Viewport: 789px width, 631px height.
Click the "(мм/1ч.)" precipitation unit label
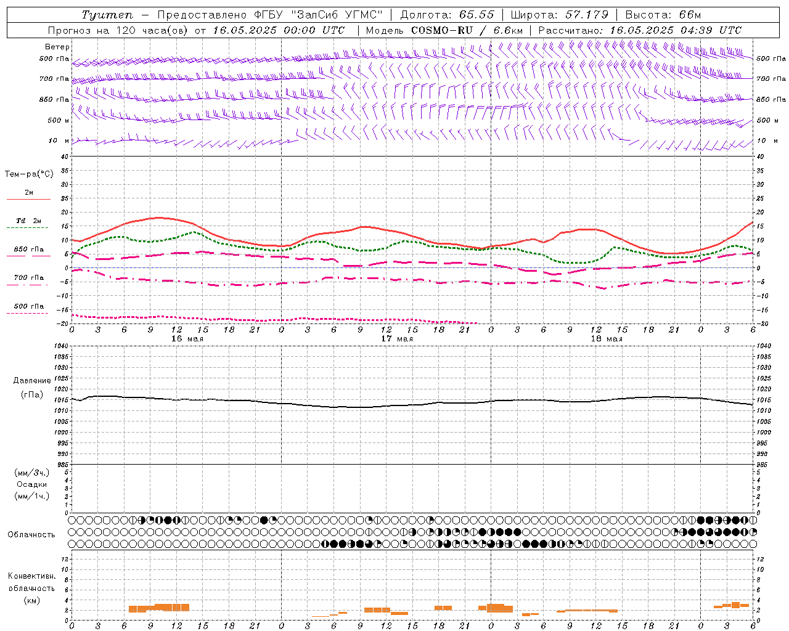click(32, 496)
